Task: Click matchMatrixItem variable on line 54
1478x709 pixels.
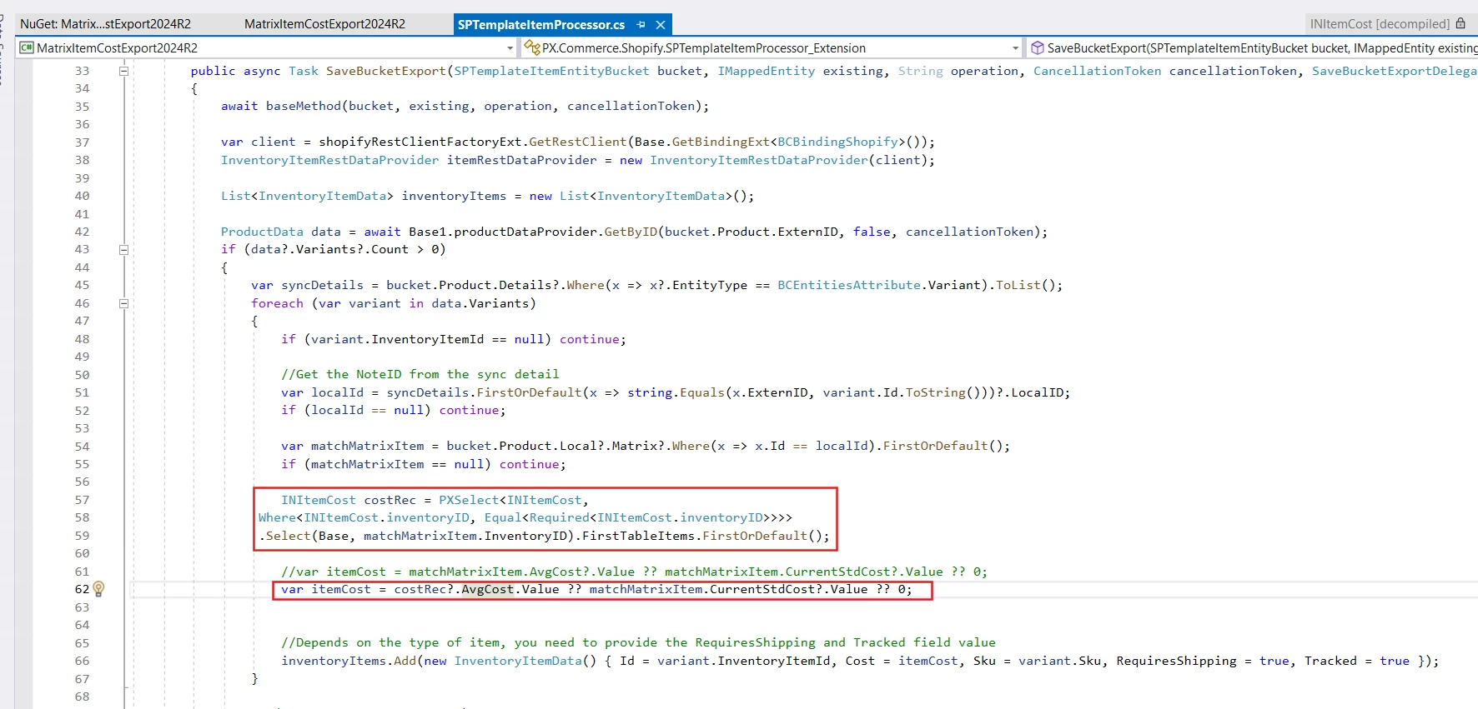Action: pyautogui.click(x=368, y=446)
